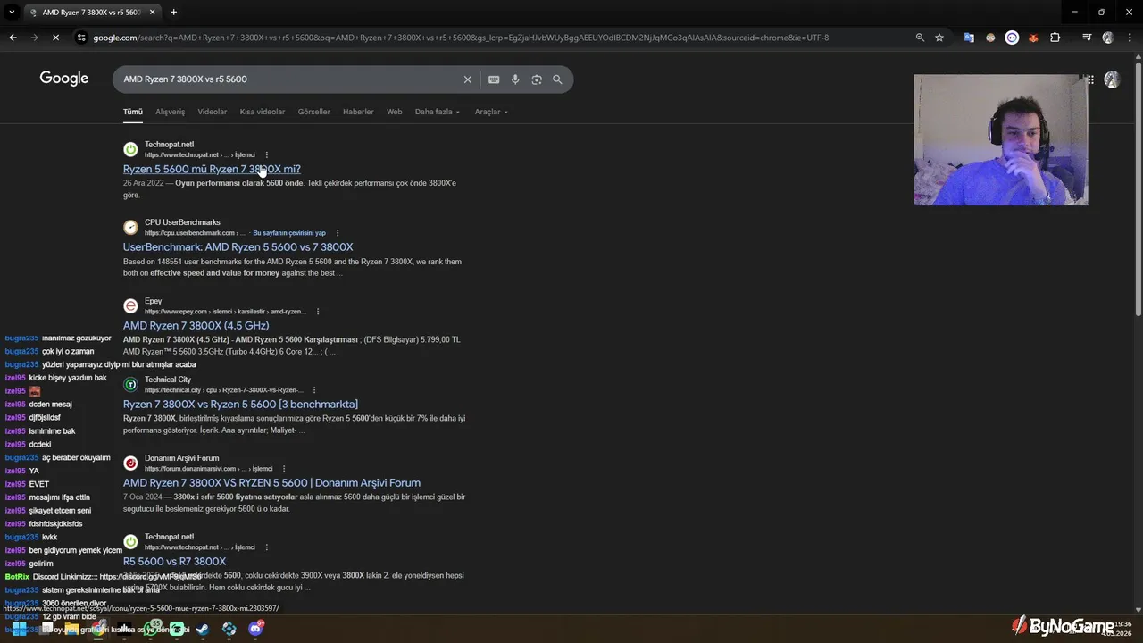The height and width of the screenshot is (643, 1143).
Task: Switch to the Görseller tab
Action: click(x=314, y=112)
